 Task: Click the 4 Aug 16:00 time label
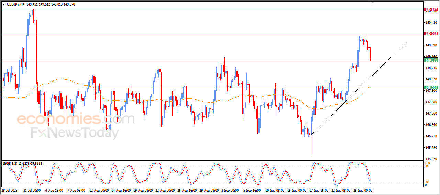pos(54,190)
